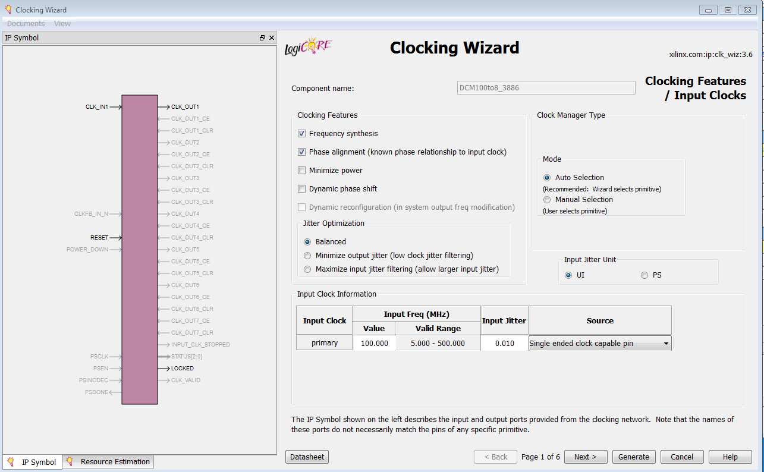The image size is (764, 472).
Task: Choose Manual Selection mode
Action: [x=547, y=200]
